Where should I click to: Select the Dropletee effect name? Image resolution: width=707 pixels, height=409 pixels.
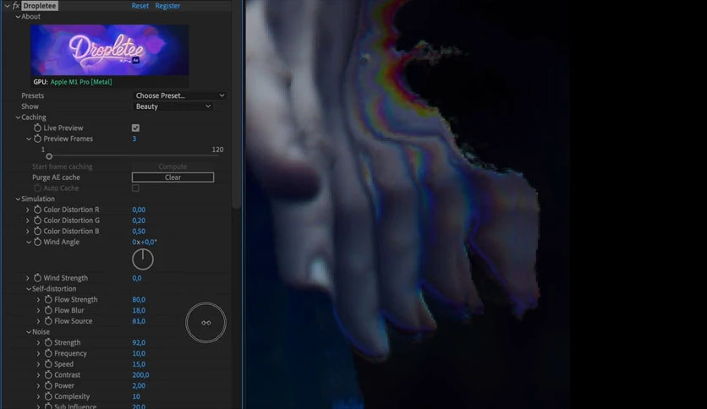tap(40, 6)
